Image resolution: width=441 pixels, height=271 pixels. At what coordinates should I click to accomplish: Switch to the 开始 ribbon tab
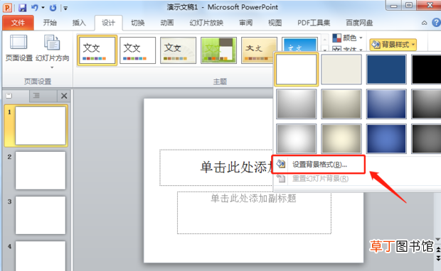pyautogui.click(x=50, y=23)
